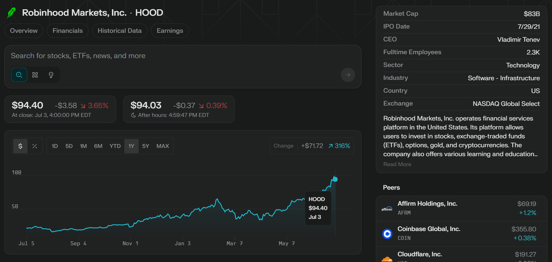Click the Cloudflare logo icon
Screen dimensions: 552x262
coord(387,259)
